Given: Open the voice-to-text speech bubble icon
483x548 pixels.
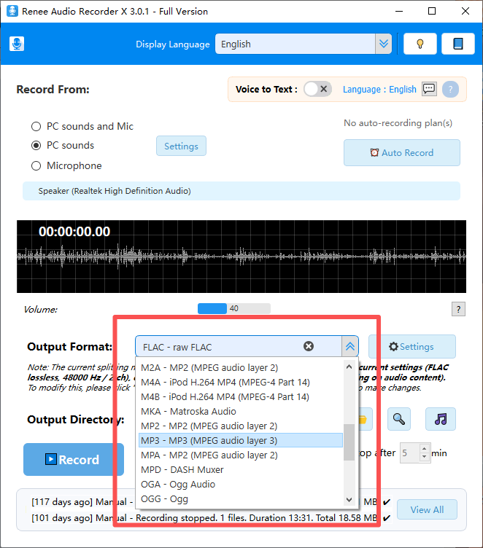Looking at the screenshot, I should (x=429, y=89).
